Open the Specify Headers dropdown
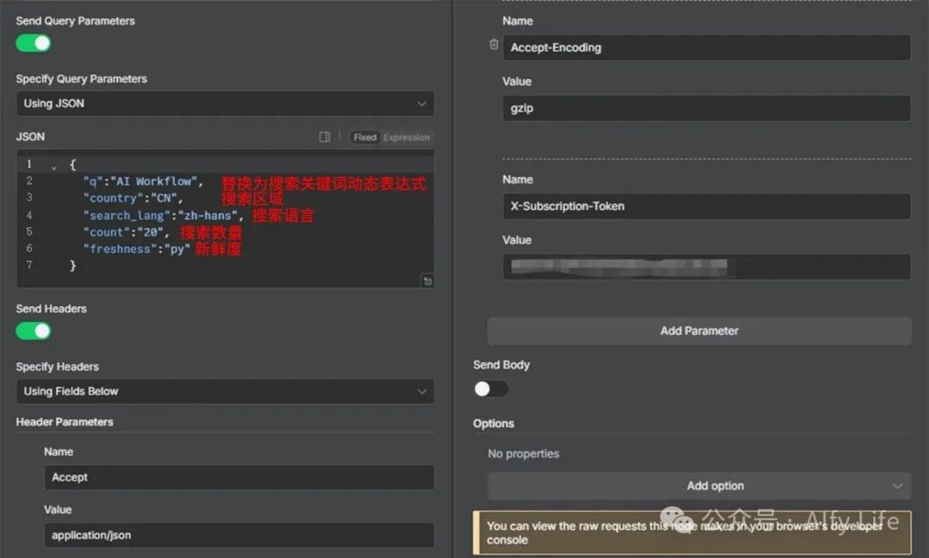Screen dimensions: 929x558 [225, 391]
